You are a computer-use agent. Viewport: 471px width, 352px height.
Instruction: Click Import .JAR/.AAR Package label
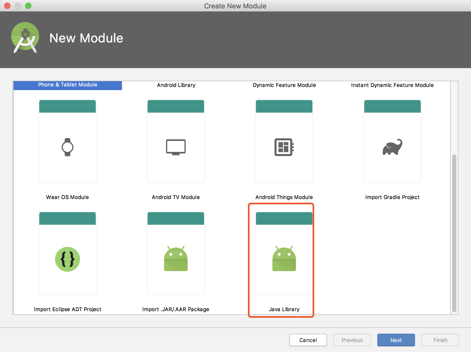pos(176,309)
